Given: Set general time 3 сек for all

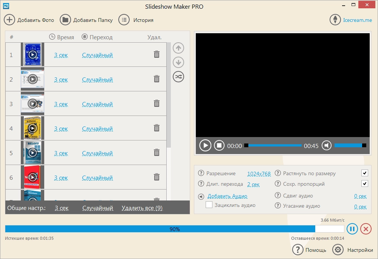Looking at the screenshot, I should tap(62, 208).
